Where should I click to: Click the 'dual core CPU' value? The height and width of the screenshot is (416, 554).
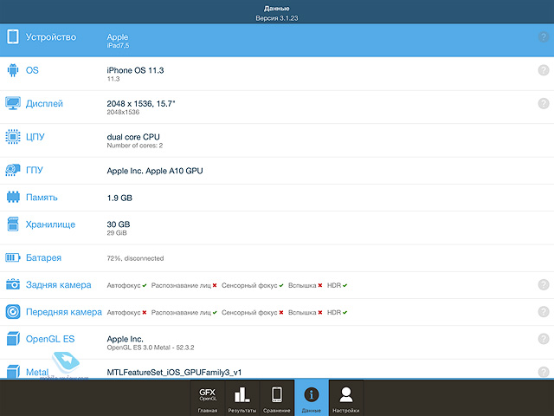coord(133,137)
